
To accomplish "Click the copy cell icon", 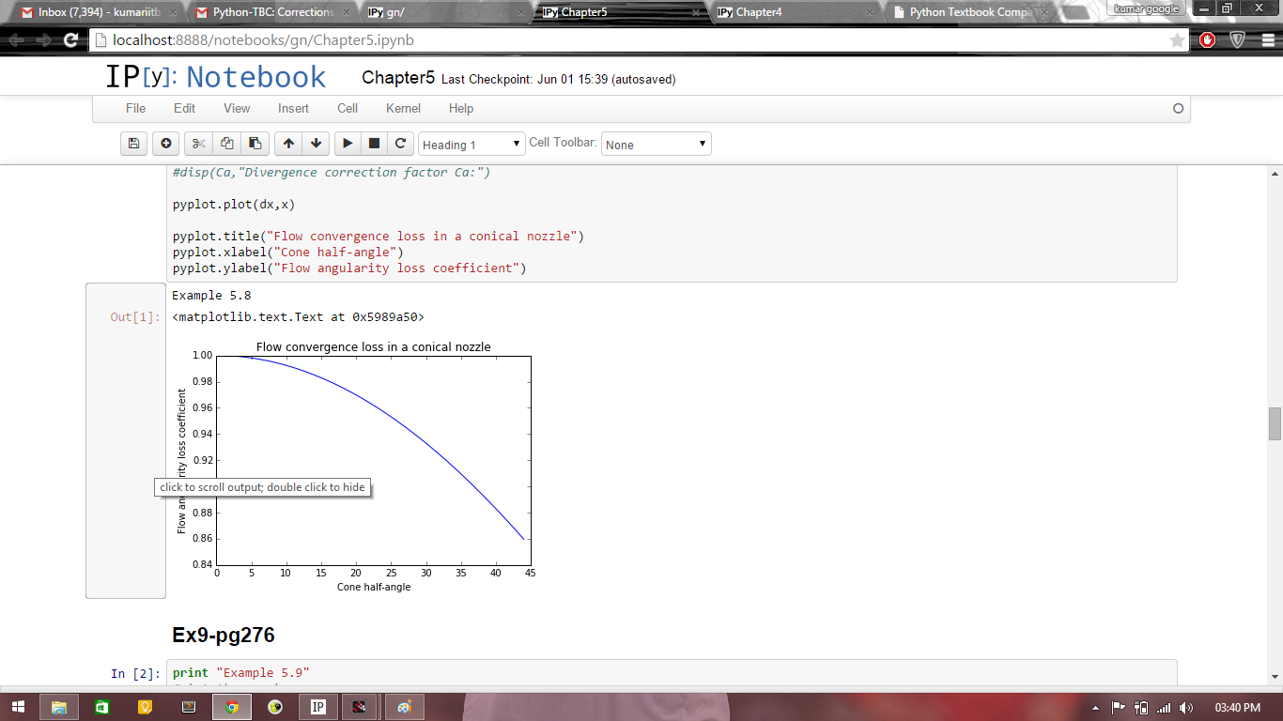I will 226,144.
